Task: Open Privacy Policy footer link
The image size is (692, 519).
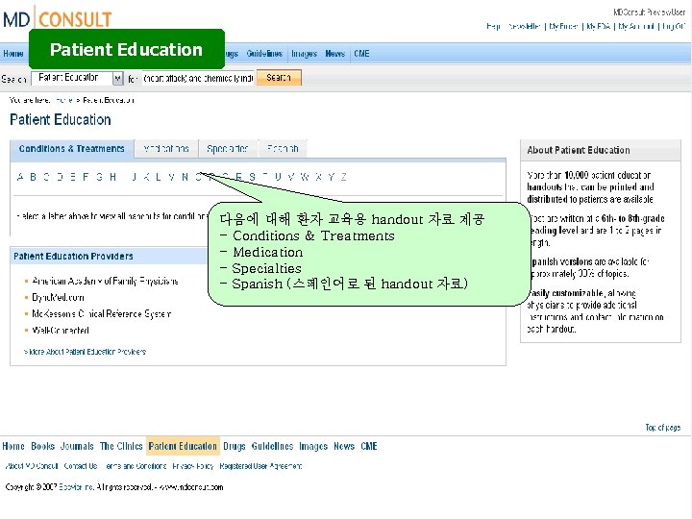Action: pyautogui.click(x=193, y=466)
